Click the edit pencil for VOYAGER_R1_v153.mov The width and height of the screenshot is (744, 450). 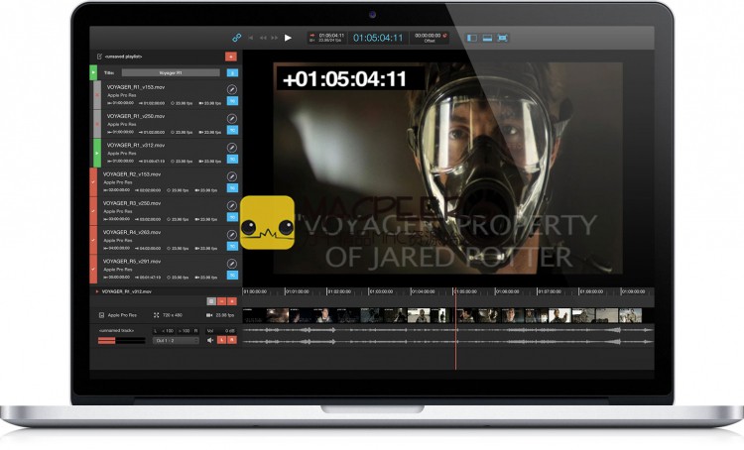point(232,90)
